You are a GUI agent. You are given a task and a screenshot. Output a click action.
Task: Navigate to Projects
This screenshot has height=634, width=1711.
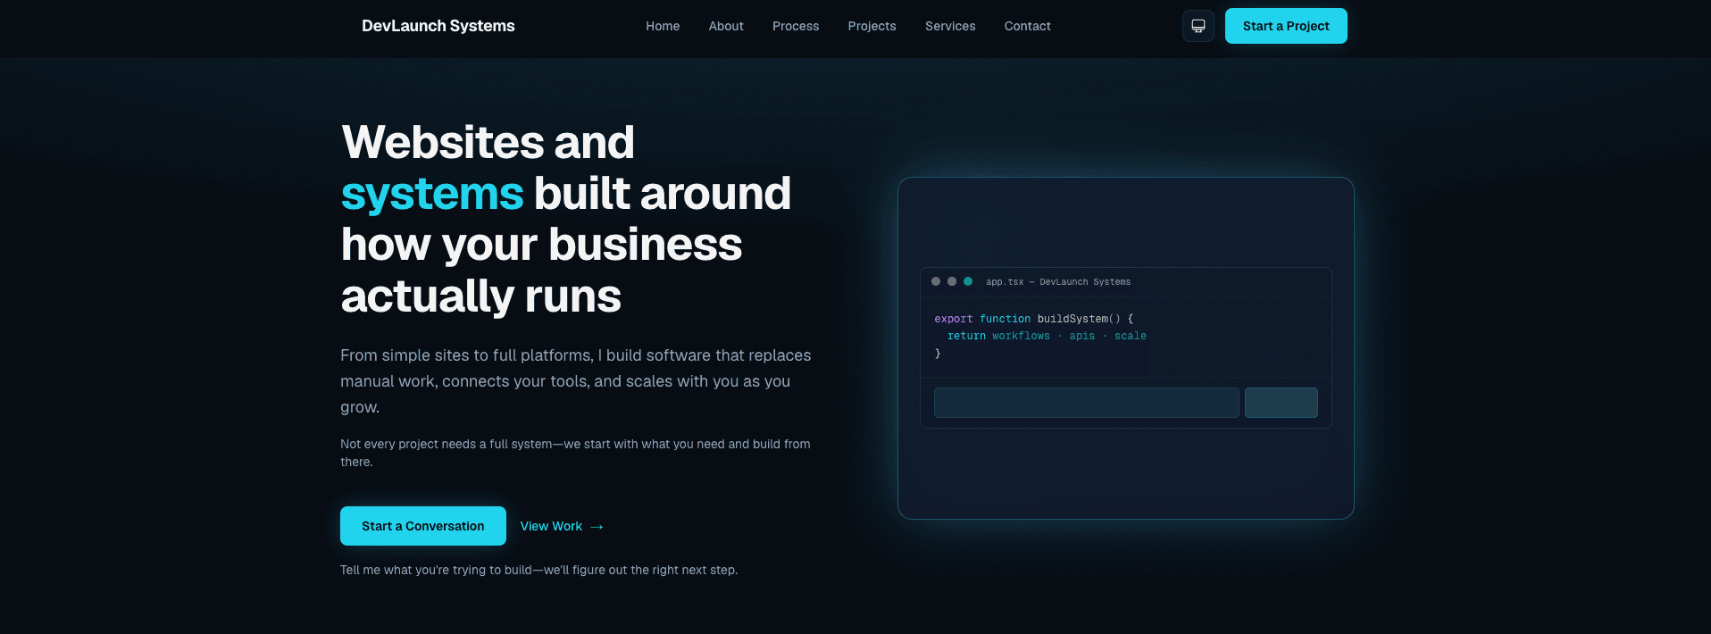[x=872, y=26]
